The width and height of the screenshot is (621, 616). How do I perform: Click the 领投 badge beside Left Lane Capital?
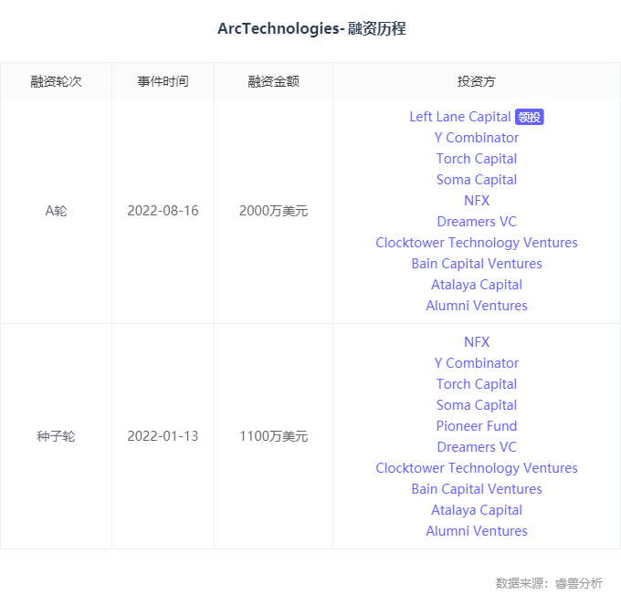point(530,117)
